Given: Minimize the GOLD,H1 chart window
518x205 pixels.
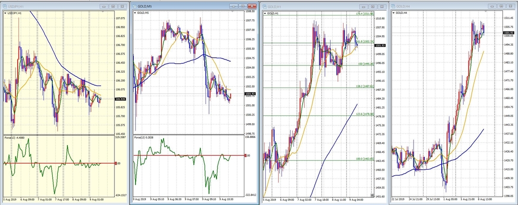Looking at the screenshot, I should click(x=363, y=6).
